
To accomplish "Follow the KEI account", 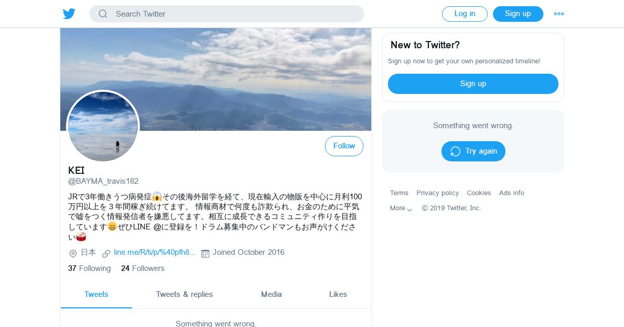I will 344,146.
